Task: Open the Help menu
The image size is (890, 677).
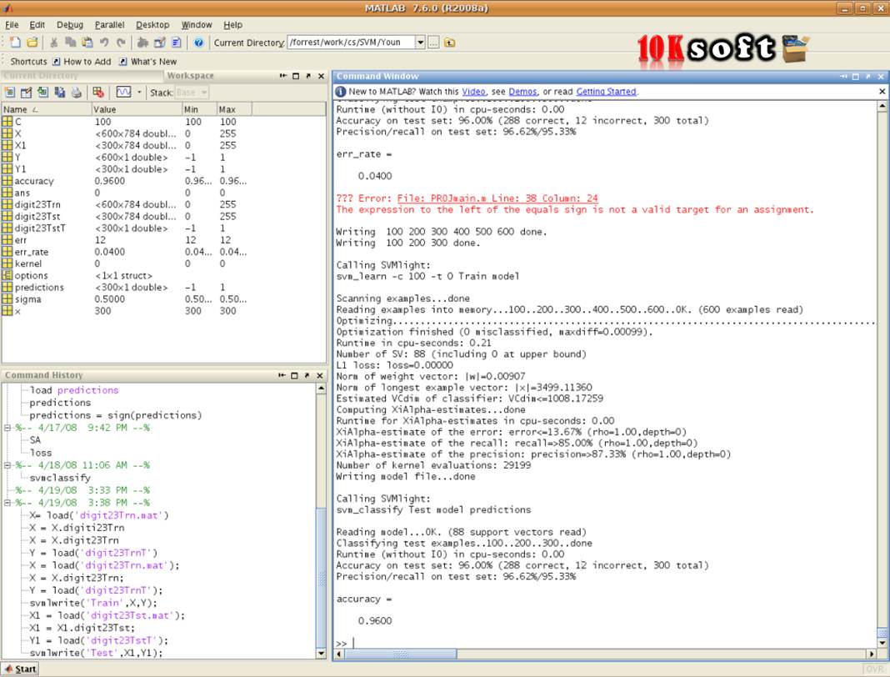Action: pos(232,25)
